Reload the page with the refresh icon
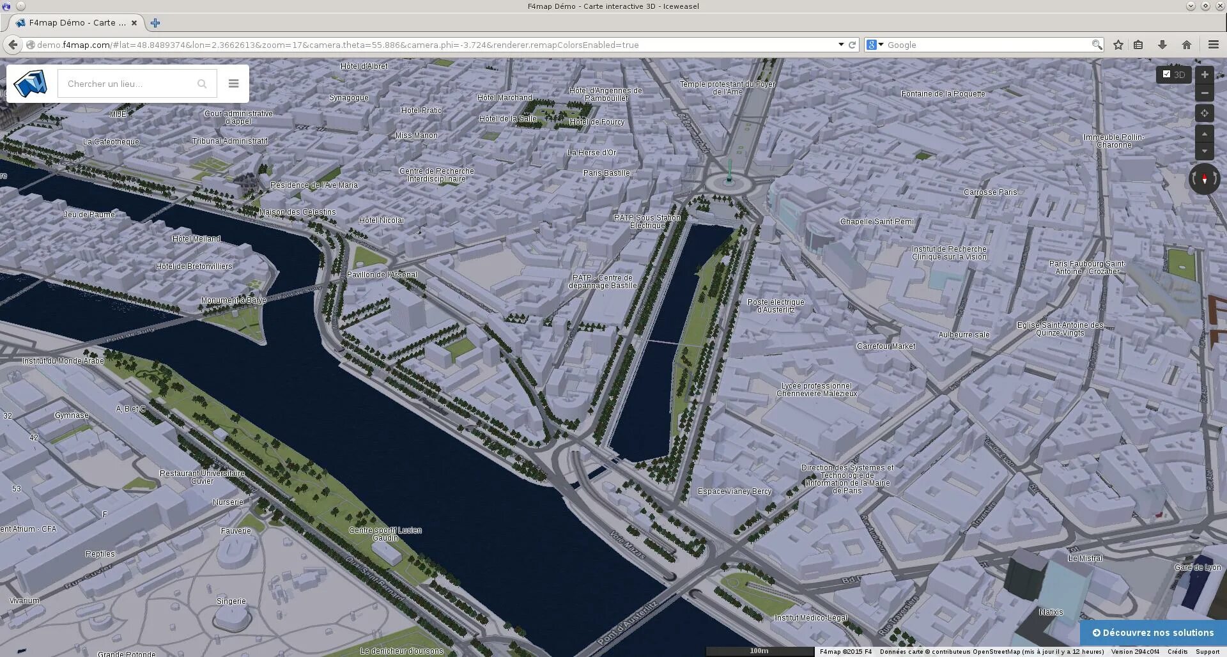The image size is (1227, 657). point(852,45)
